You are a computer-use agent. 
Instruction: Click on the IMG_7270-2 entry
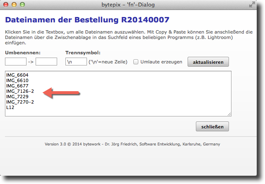(x=20, y=102)
